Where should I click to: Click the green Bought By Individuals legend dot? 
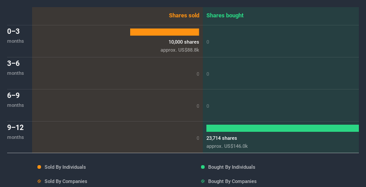coord(203,167)
